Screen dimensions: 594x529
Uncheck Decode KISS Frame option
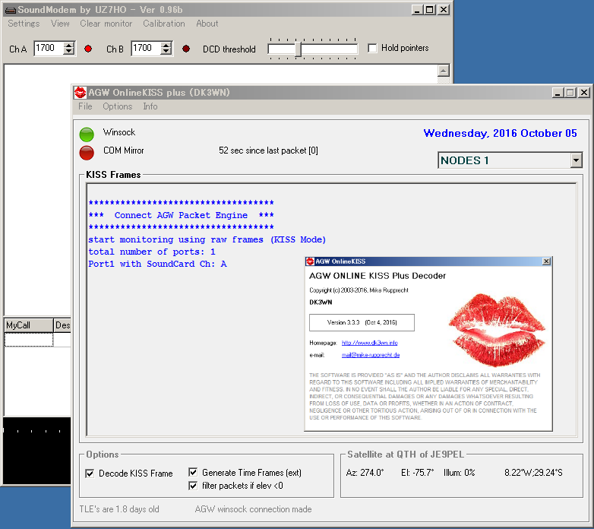coord(90,474)
